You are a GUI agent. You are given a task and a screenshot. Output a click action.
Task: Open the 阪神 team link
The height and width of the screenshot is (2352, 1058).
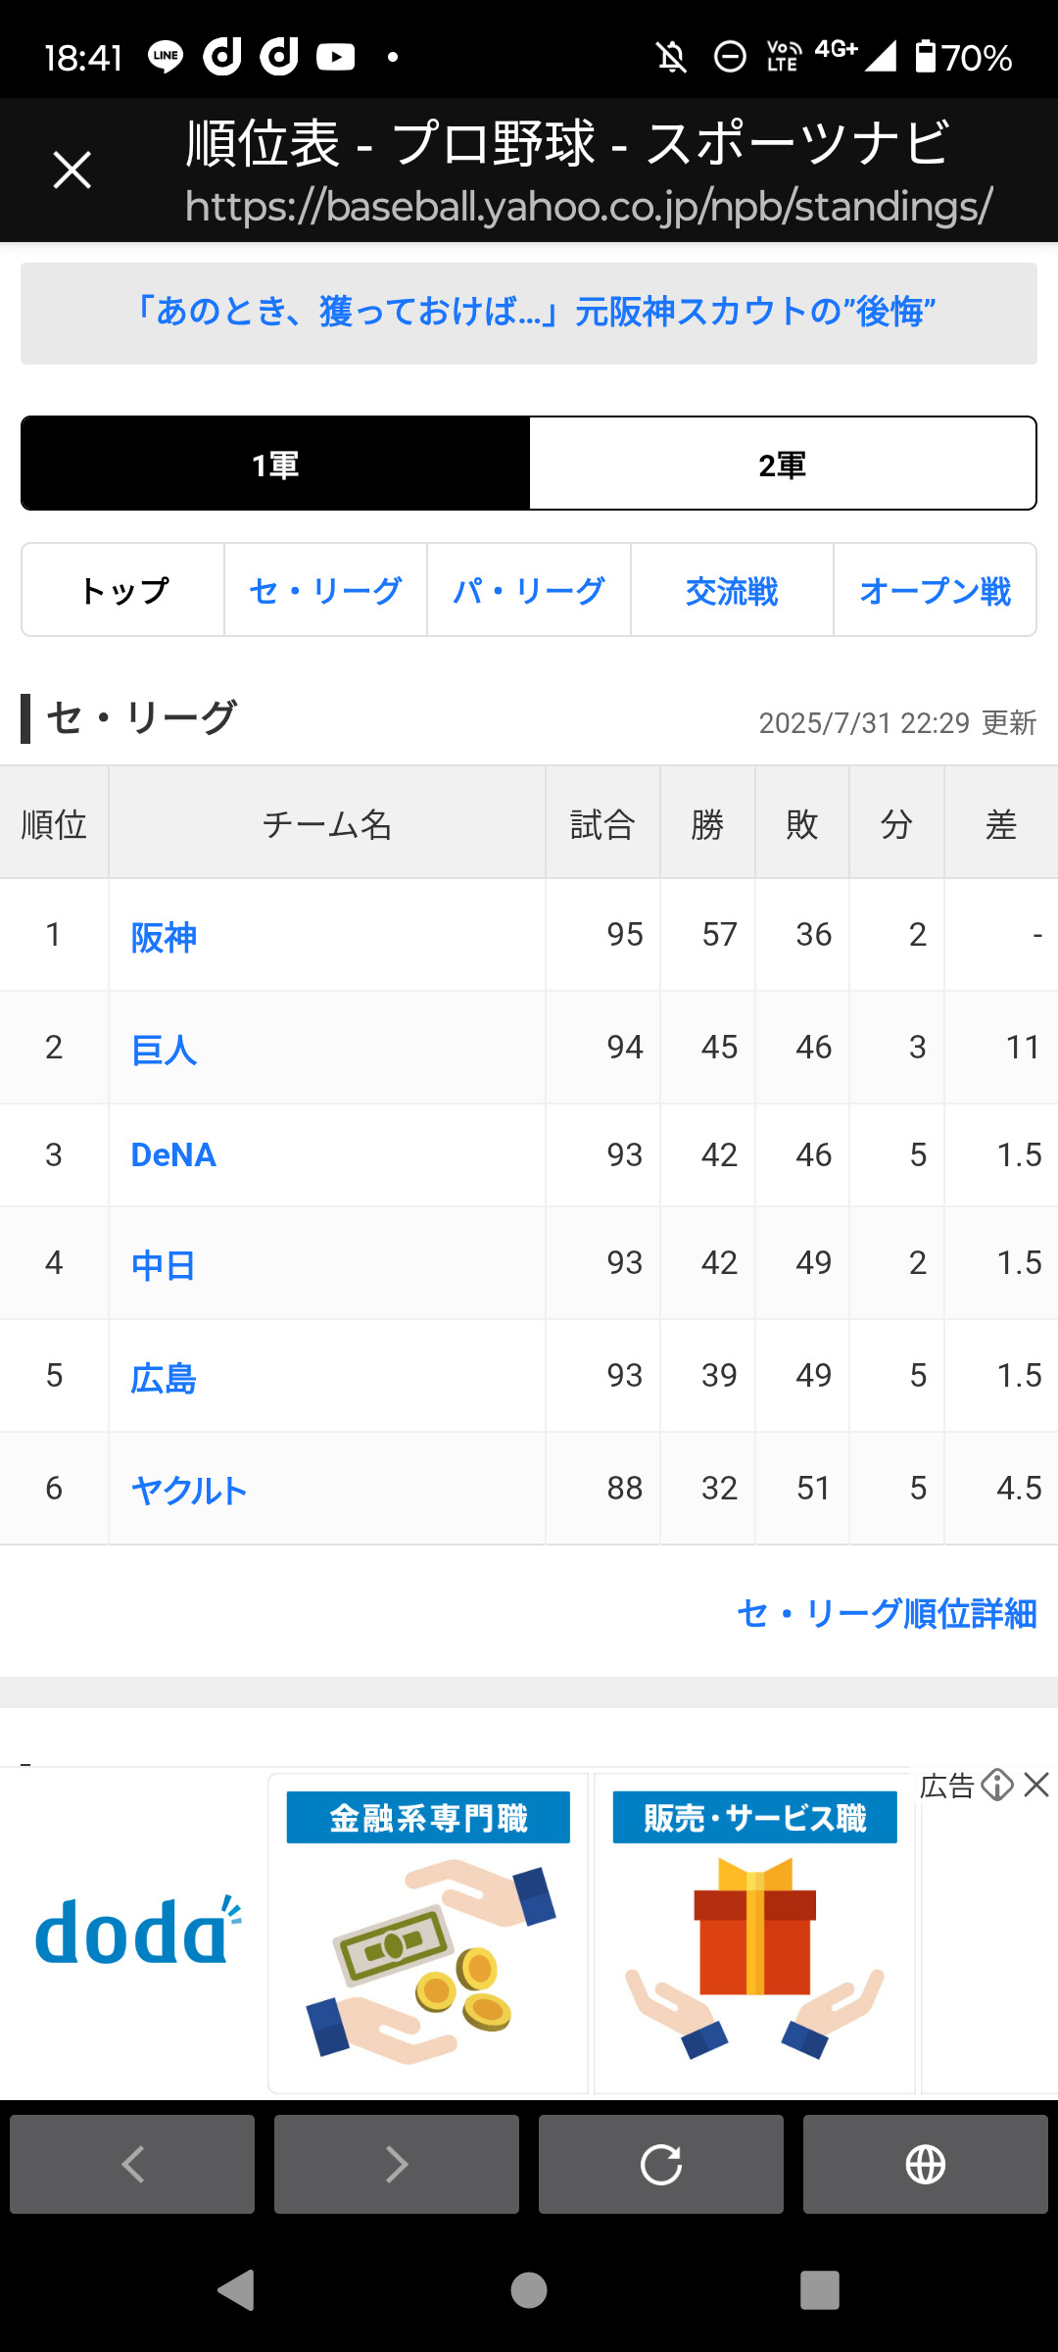(164, 937)
